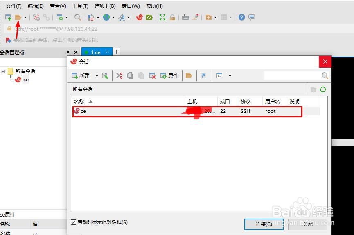Click the 所有会话 path field in dialog

point(189,89)
